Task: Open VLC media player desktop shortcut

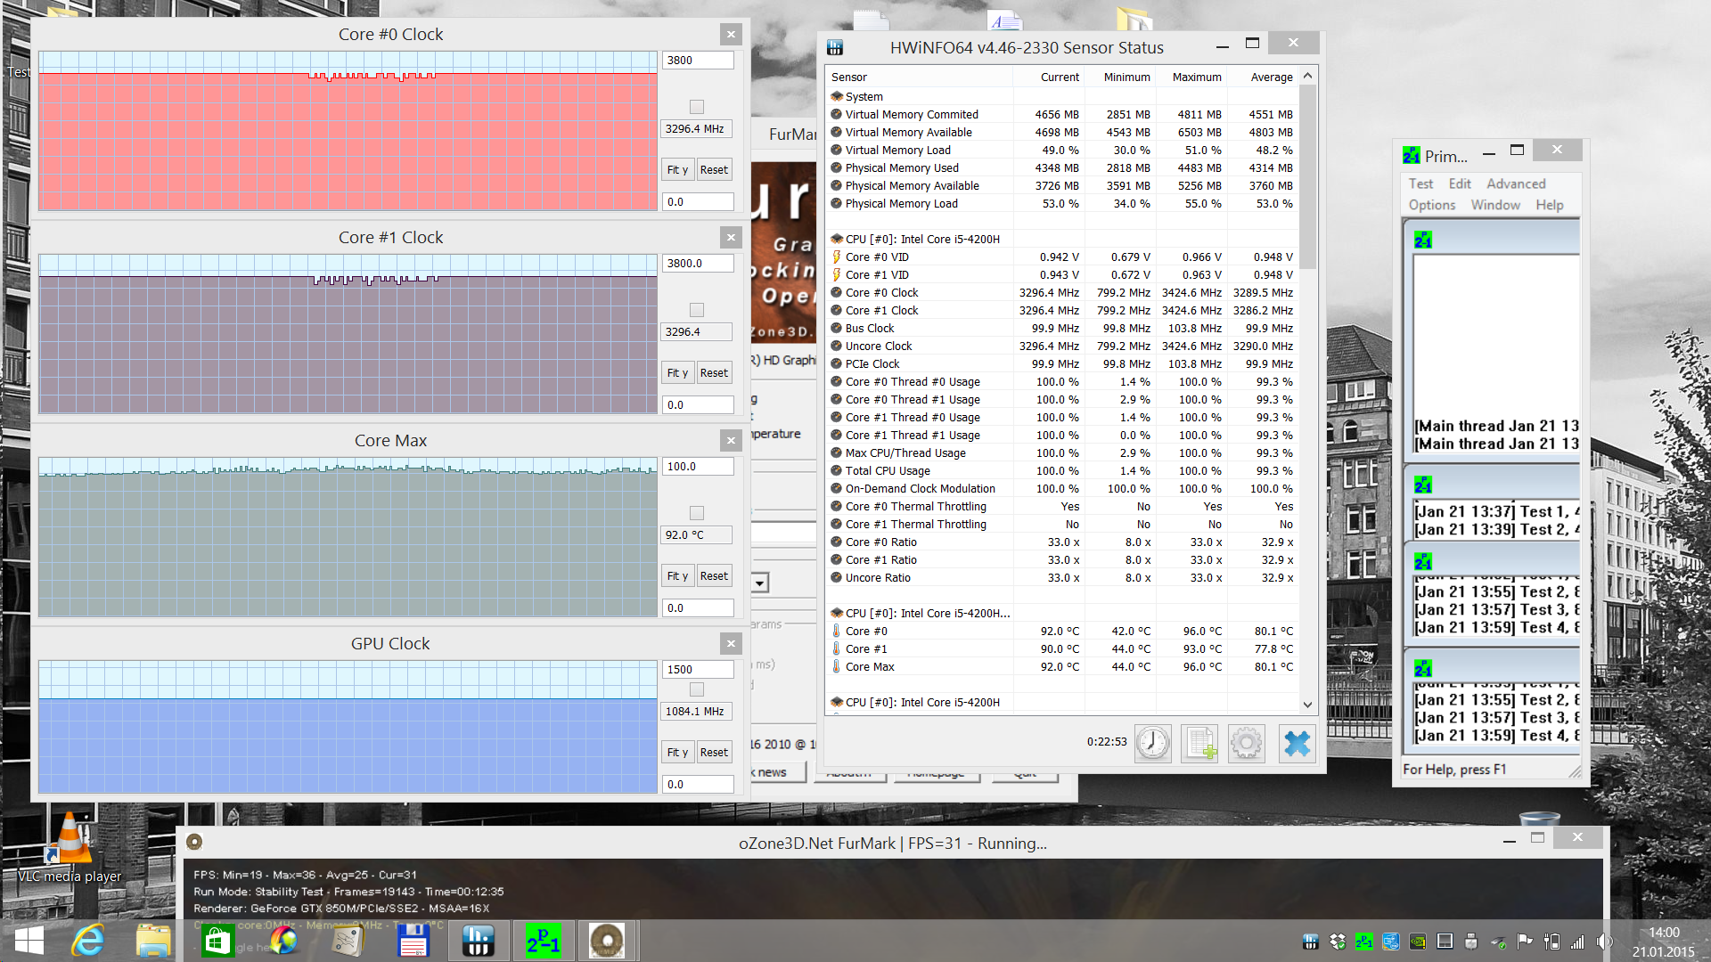Action: point(70,847)
